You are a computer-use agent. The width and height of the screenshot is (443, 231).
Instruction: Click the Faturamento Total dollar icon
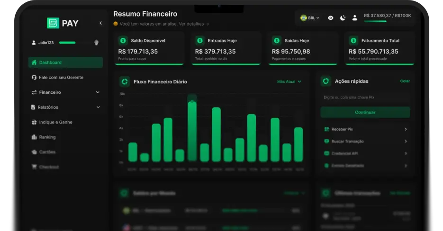click(x=353, y=41)
